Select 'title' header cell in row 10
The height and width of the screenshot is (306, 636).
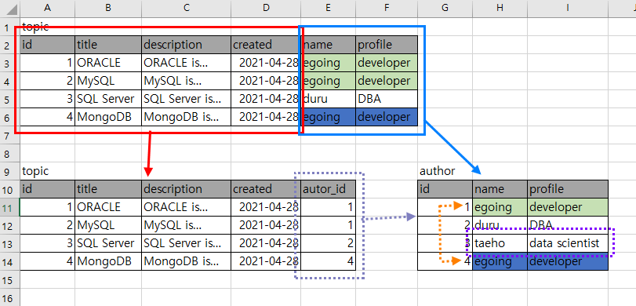coord(108,190)
